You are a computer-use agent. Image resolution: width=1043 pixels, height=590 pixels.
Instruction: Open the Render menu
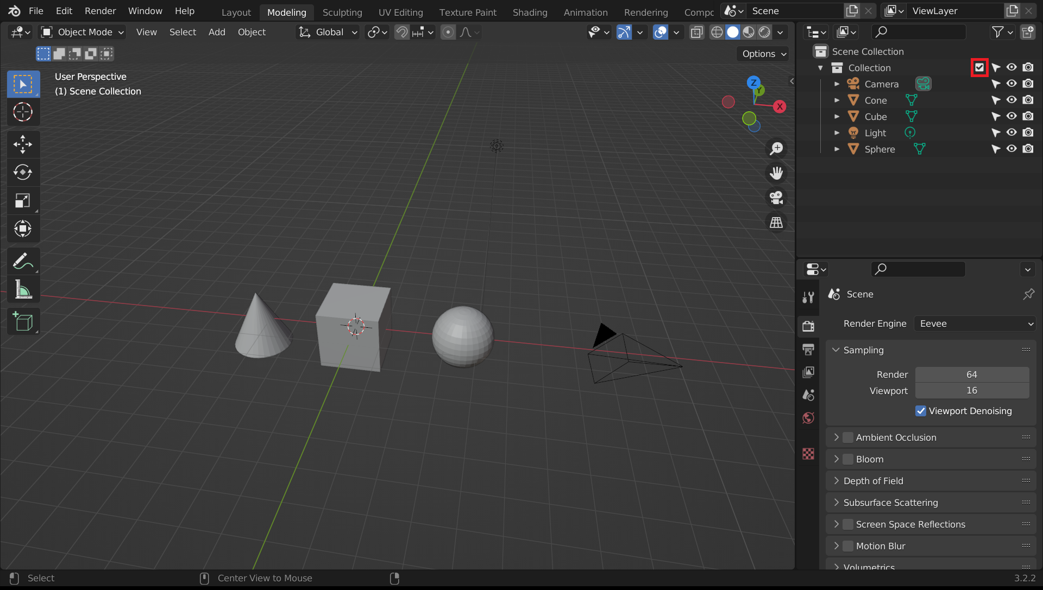click(x=100, y=11)
